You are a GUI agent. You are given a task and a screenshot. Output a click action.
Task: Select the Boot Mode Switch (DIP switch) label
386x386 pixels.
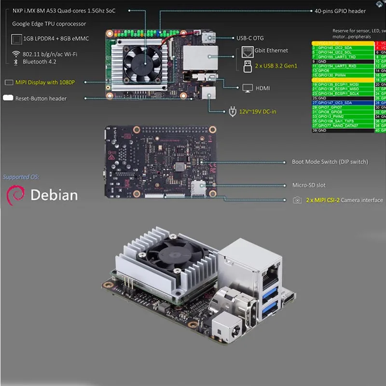(x=330, y=162)
